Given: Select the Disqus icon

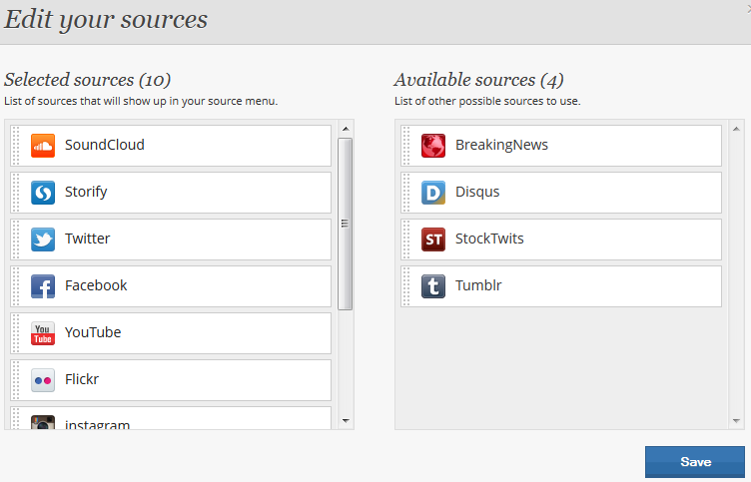Looking at the screenshot, I should pos(433,193).
